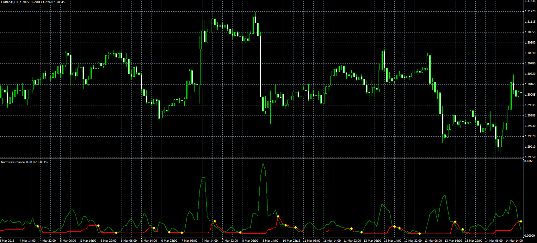
Task: Click the '12 Mar 06:00' time label
Action: pos(372,241)
